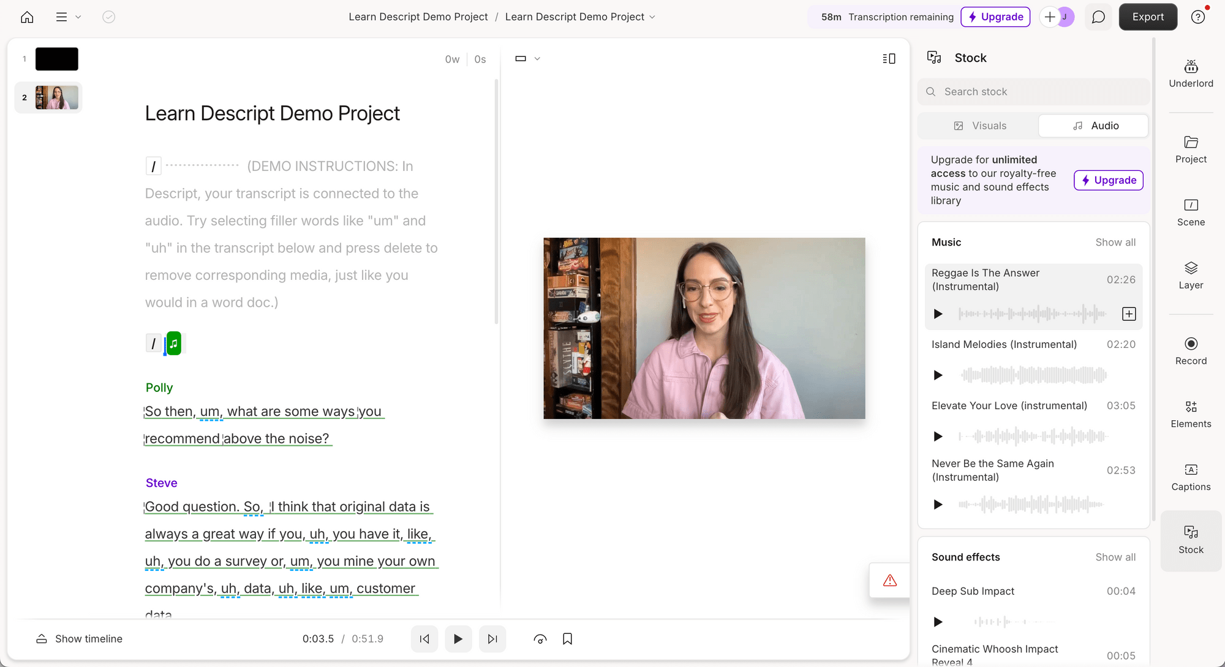Click the Search stock field
Image resolution: width=1225 pixels, height=667 pixels.
pos(1033,92)
